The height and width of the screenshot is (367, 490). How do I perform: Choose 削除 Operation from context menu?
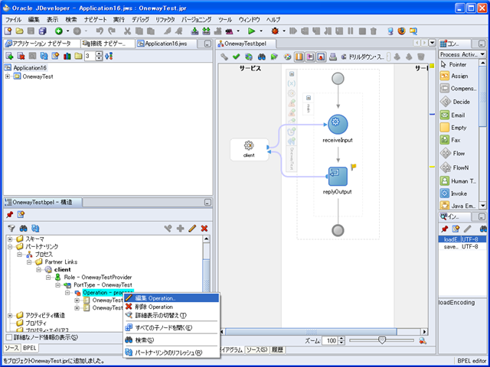pyautogui.click(x=154, y=307)
